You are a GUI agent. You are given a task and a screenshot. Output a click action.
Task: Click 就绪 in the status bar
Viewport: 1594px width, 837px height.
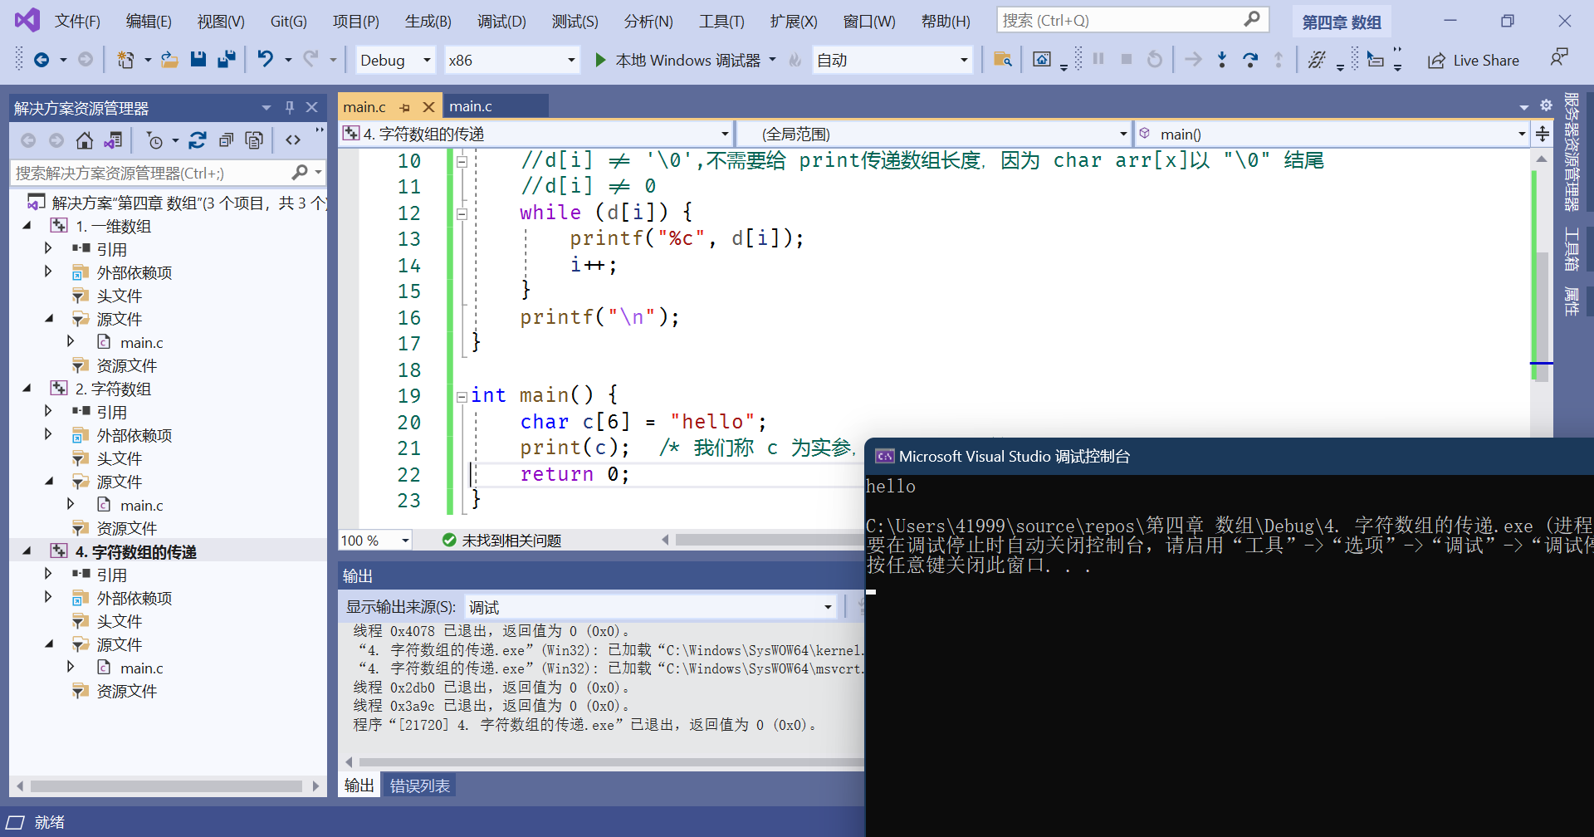click(x=50, y=822)
